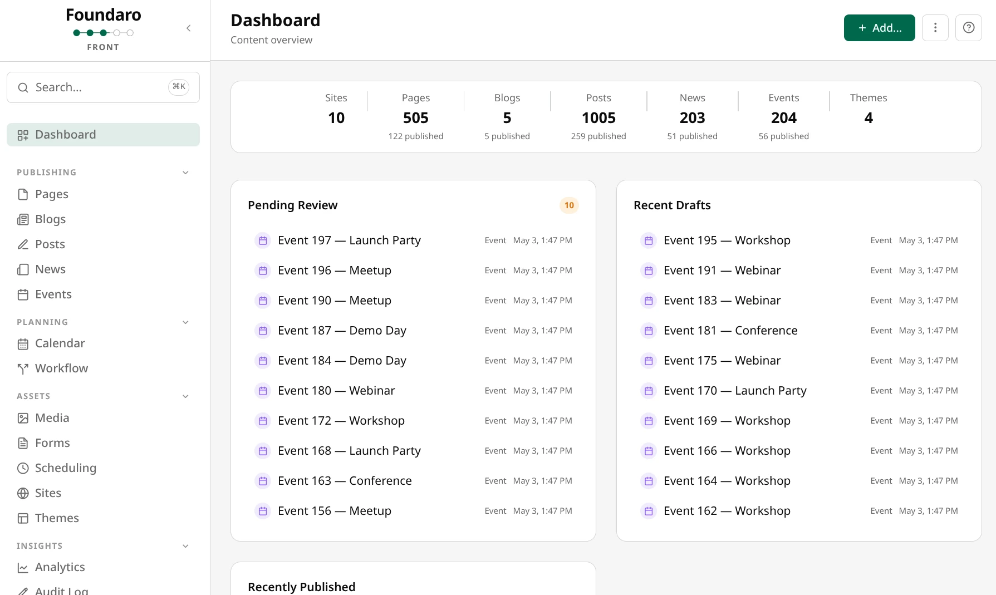Click the icon beside Event 170 — Launch Party
The height and width of the screenshot is (595, 996).
coord(649,391)
